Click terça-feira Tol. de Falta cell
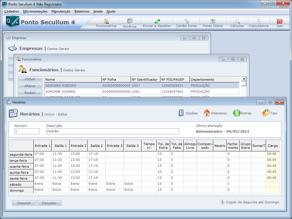 [176, 160]
